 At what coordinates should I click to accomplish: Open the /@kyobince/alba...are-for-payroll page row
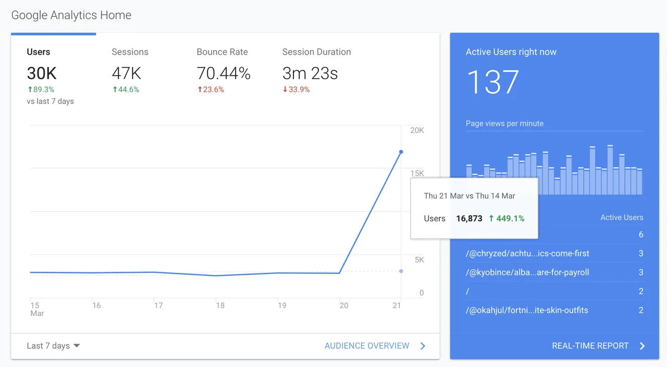[x=554, y=272]
